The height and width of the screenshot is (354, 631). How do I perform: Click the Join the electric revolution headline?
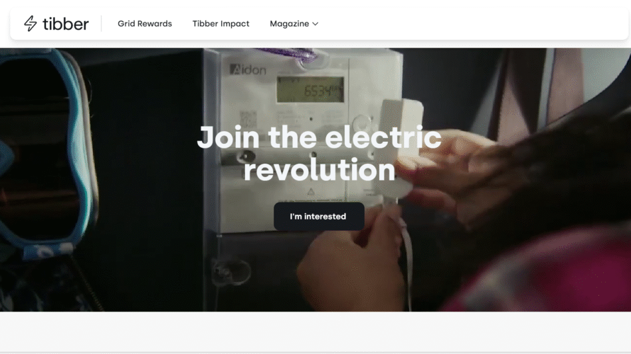319,154
